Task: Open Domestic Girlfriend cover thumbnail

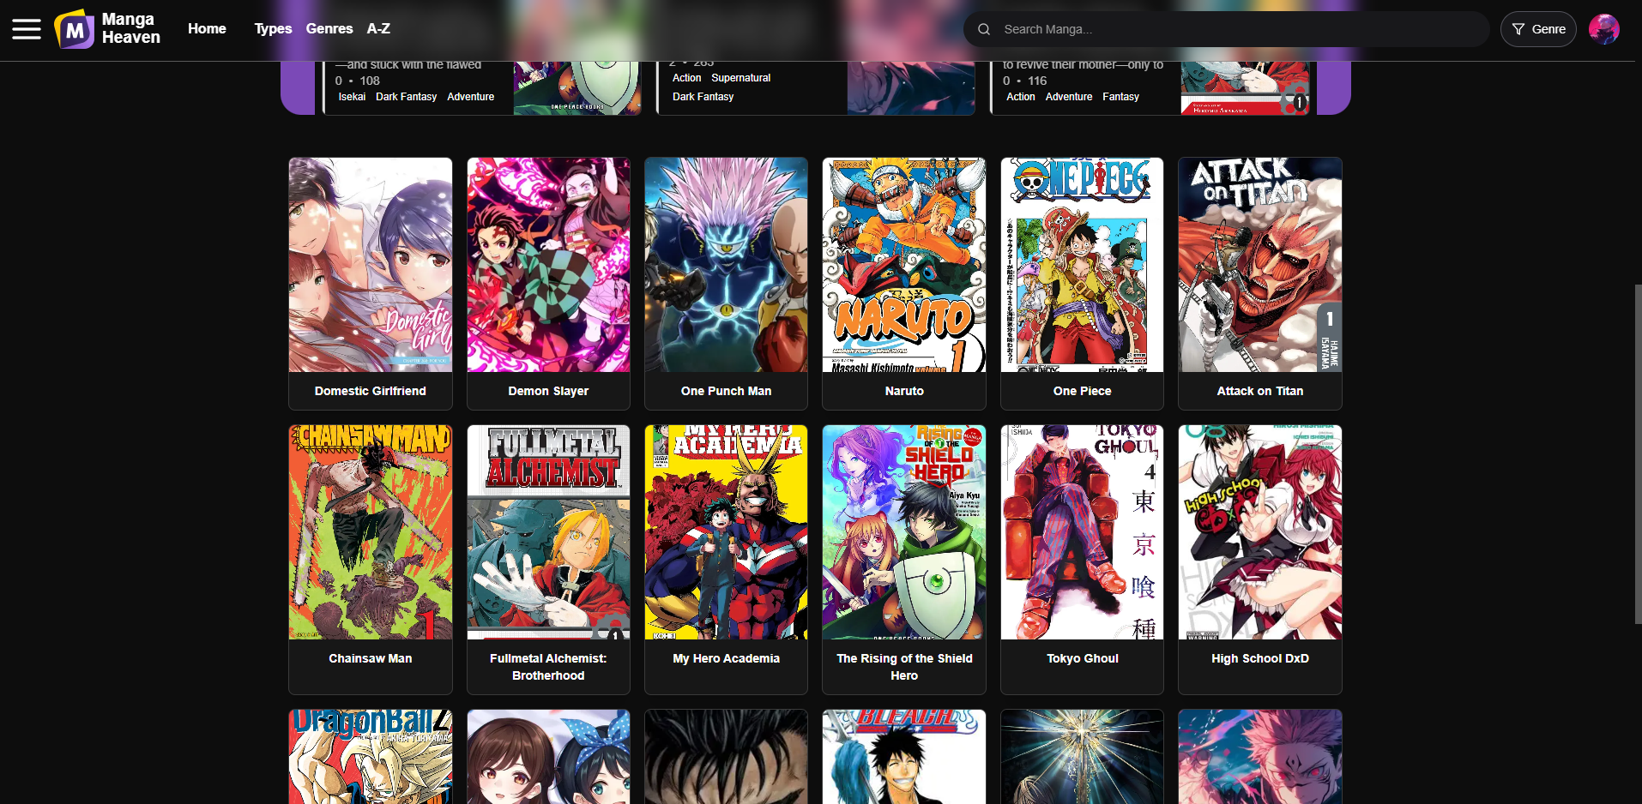Action: click(x=371, y=265)
